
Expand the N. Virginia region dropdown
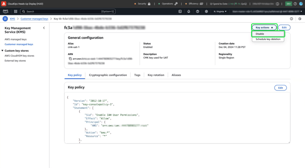click(220, 11)
